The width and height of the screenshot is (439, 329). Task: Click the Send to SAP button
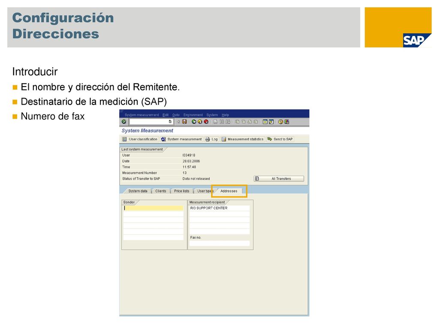coord(280,139)
